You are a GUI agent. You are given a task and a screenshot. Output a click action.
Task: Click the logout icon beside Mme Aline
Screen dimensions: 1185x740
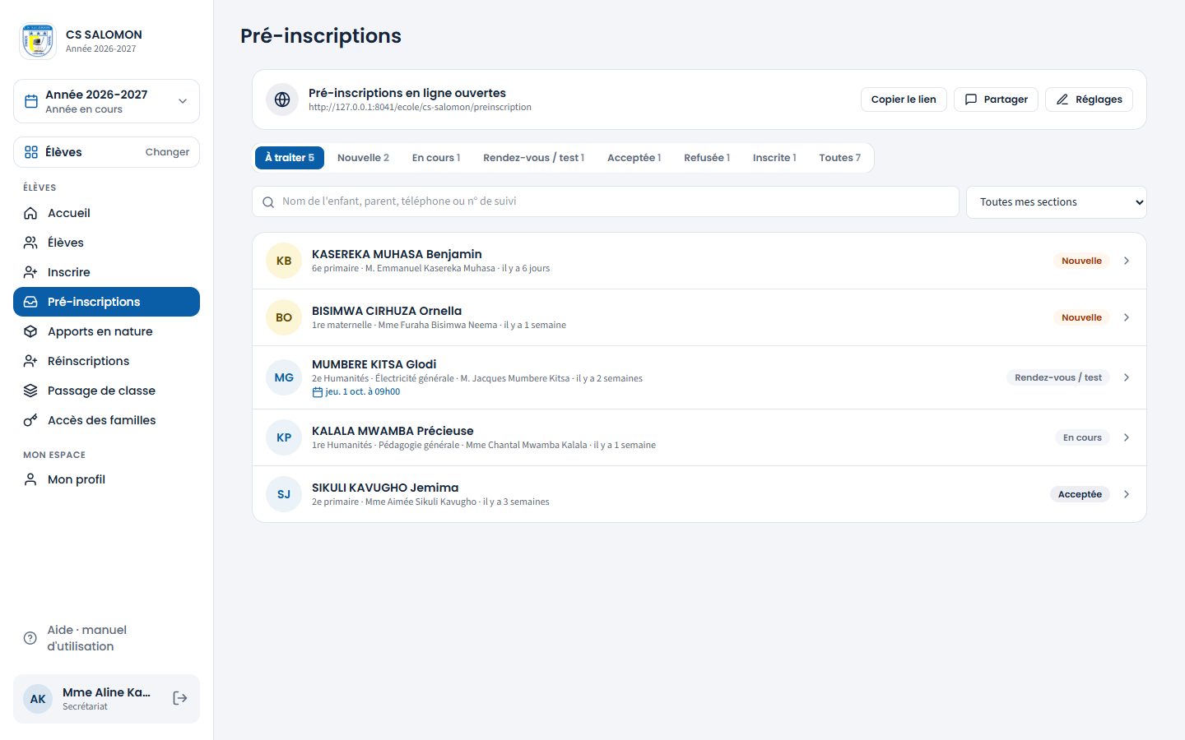[x=180, y=698]
